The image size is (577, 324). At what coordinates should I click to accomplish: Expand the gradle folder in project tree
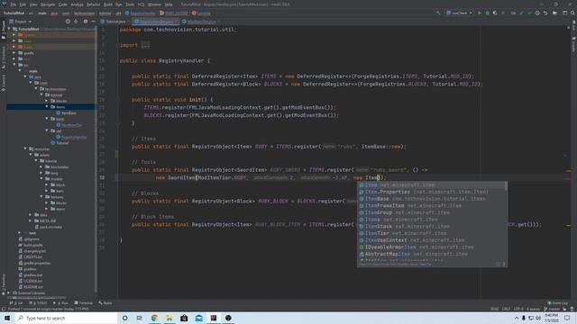[x=14, y=53]
